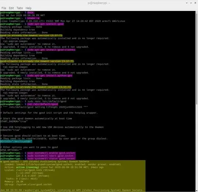Click '# Other options you want to pass' comment

29,147
